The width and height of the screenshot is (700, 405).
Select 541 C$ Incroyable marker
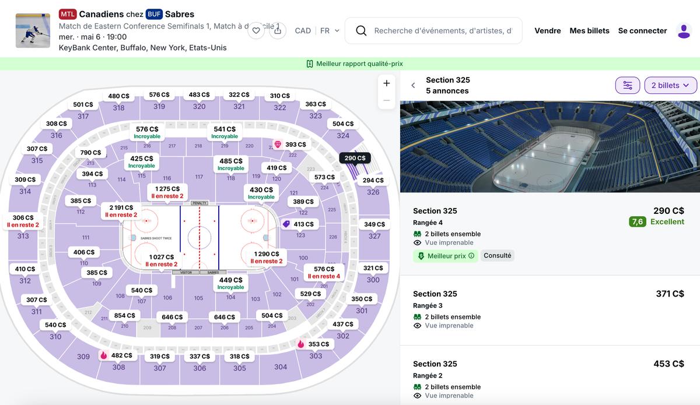pos(225,132)
